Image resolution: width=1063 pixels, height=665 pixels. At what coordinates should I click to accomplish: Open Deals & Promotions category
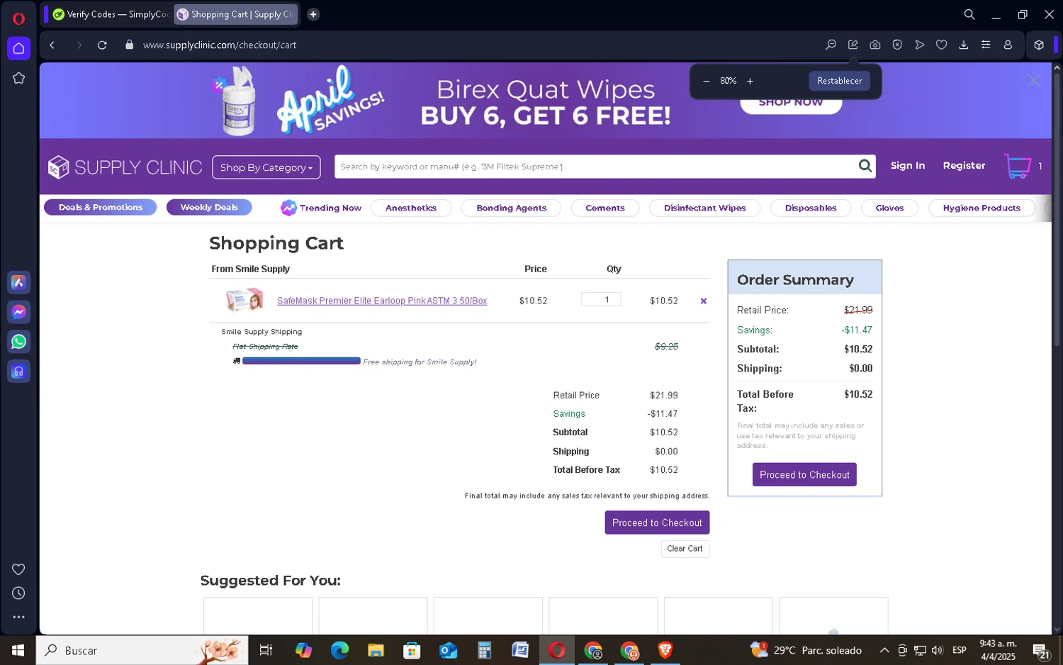(x=101, y=207)
